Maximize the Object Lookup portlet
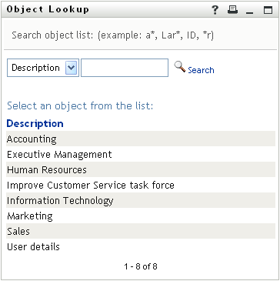280x281 pixels. 268,10
